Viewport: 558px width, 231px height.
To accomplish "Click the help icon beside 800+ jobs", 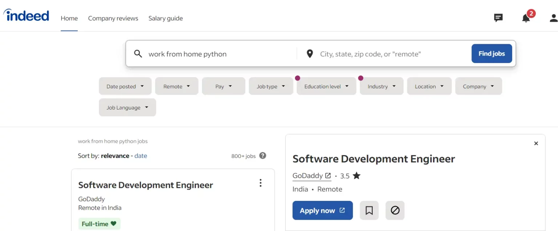I will click(x=263, y=156).
